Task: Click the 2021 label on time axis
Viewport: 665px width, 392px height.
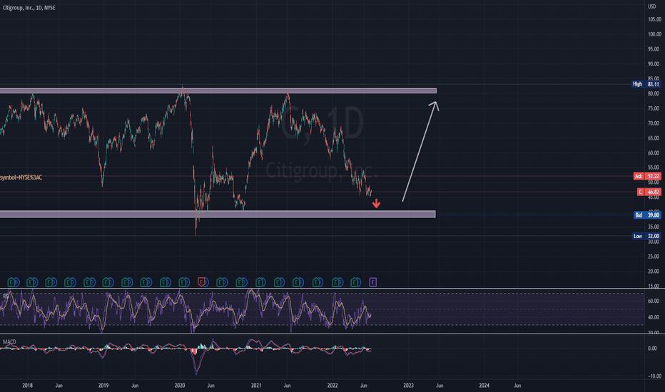Action: pos(255,386)
